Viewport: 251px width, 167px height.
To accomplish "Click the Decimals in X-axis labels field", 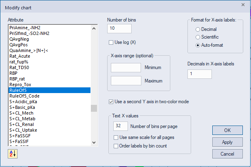I will click(x=200, y=74).
